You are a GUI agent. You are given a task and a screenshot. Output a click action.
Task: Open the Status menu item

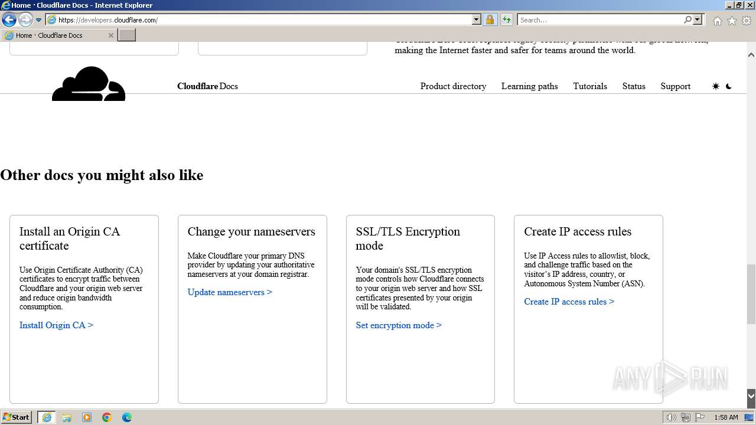point(634,86)
